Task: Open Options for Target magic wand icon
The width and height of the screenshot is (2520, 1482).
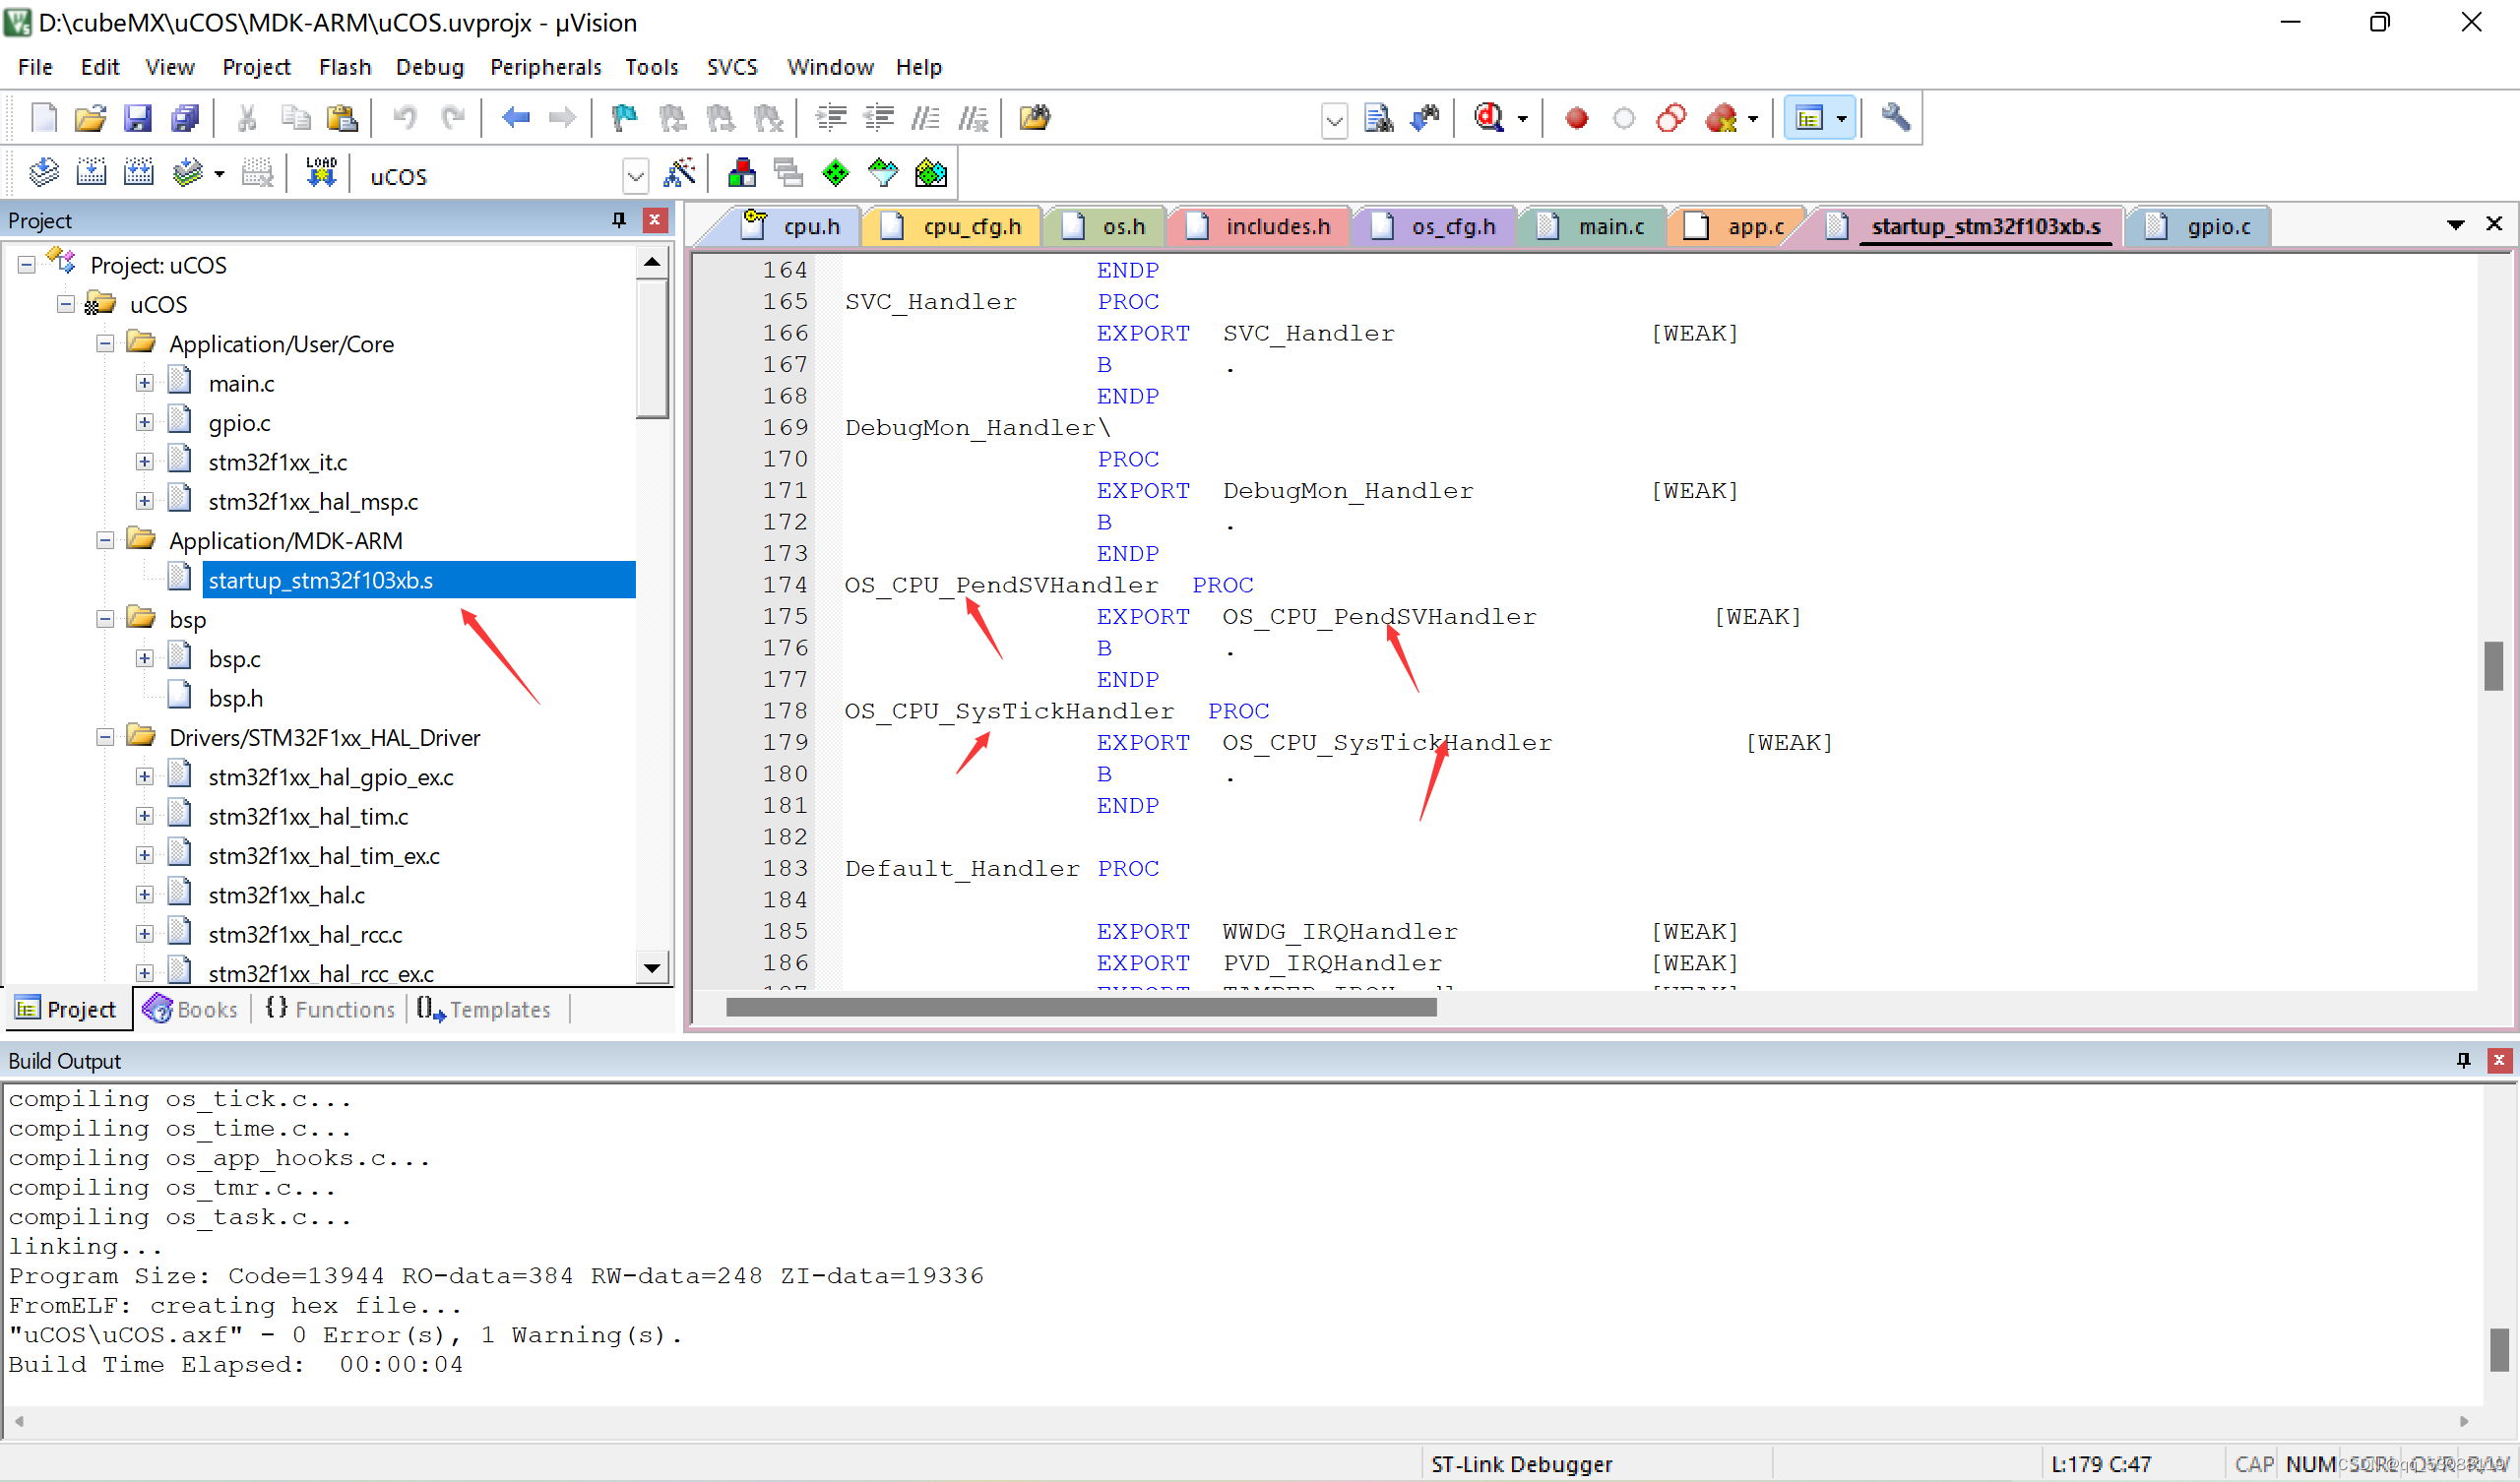Action: pyautogui.click(x=679, y=173)
